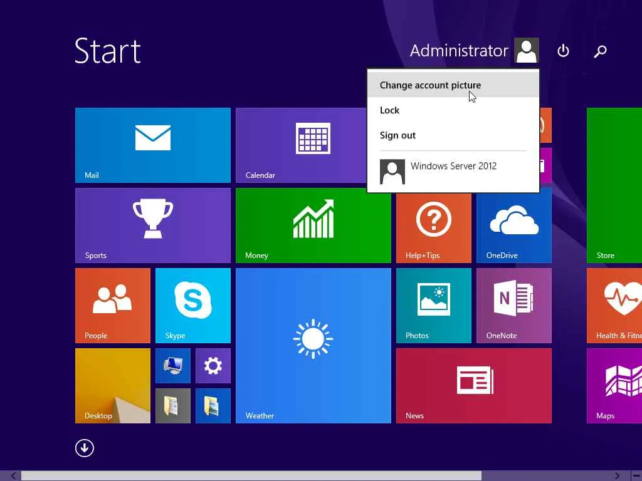
Task: Click the scrollbar left arrow
Action: tap(14, 476)
